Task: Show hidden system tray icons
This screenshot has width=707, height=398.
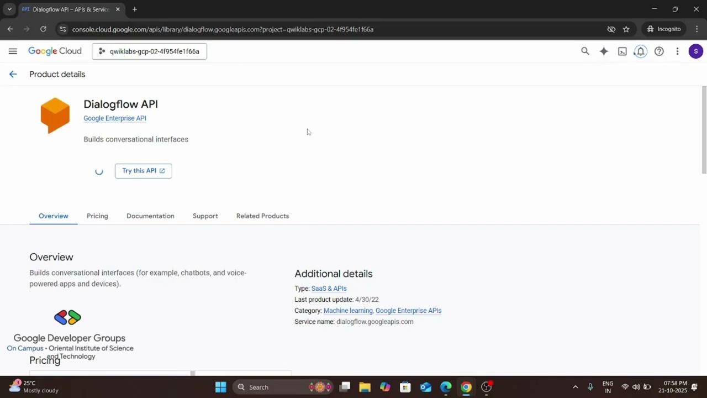Action: pyautogui.click(x=575, y=387)
